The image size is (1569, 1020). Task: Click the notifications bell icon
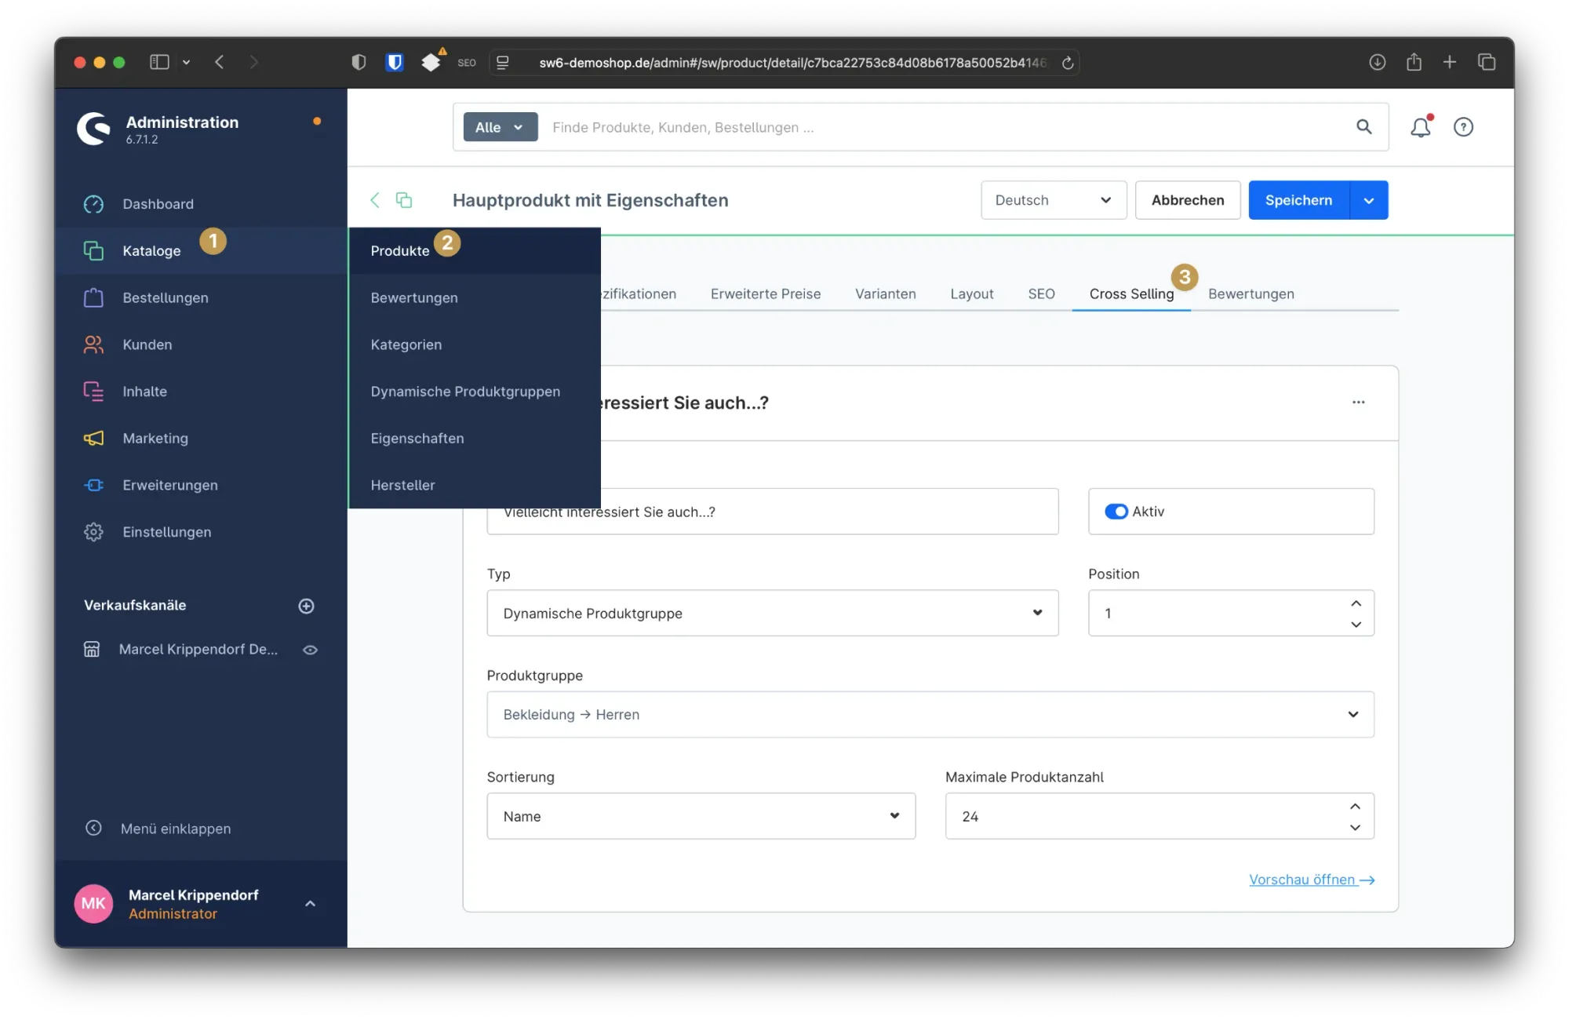coord(1420,127)
